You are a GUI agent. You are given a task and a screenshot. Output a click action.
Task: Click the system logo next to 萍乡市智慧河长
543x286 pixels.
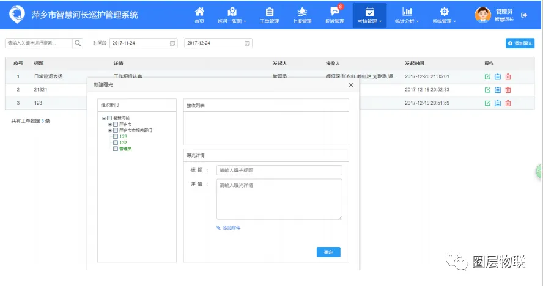point(17,15)
